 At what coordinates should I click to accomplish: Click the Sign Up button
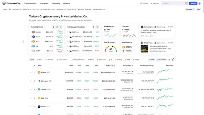pos(193,4)
